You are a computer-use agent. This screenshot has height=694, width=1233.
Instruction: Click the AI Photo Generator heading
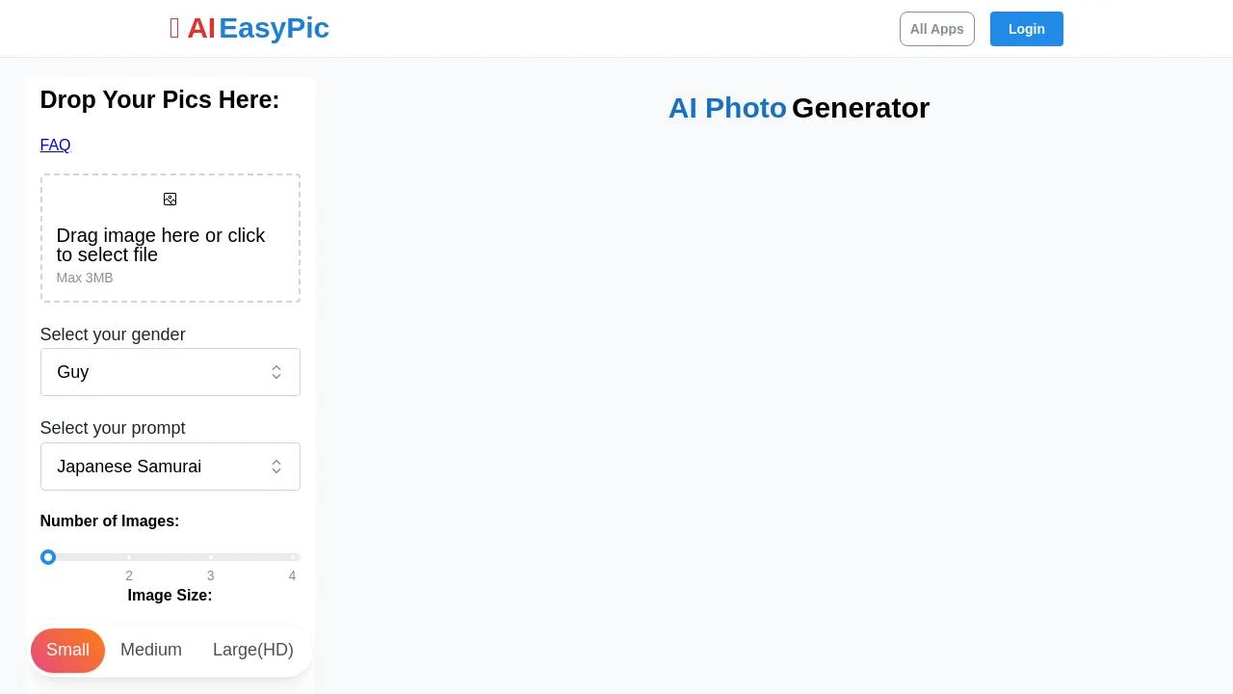pyautogui.click(x=799, y=108)
